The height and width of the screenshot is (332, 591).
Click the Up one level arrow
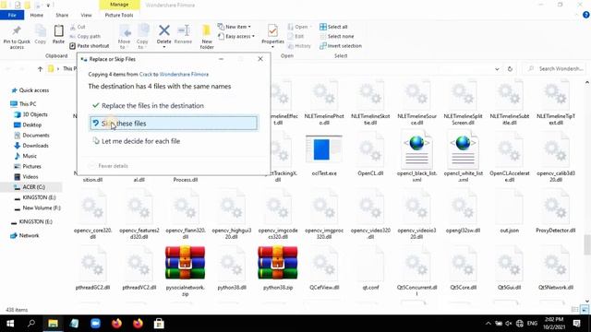click(40, 69)
